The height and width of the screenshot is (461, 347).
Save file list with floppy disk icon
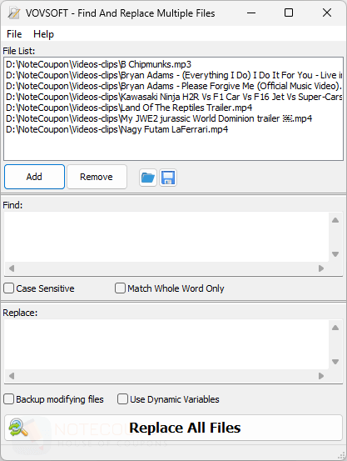(x=168, y=178)
